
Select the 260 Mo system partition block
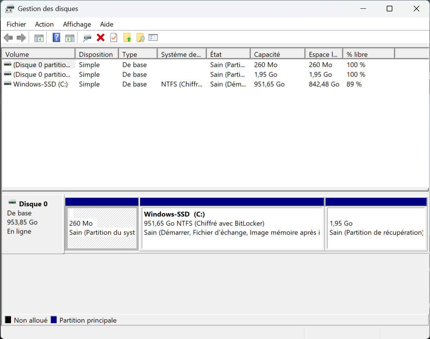[x=102, y=228]
